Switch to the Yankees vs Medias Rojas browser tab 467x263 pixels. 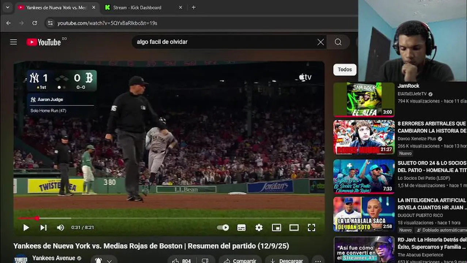coord(57,7)
